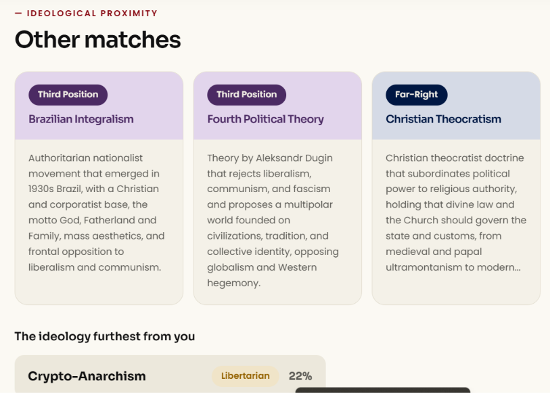Screen dimensions: 550x393
Task: Open the Christian Theocratism card title
Action: click(x=443, y=119)
